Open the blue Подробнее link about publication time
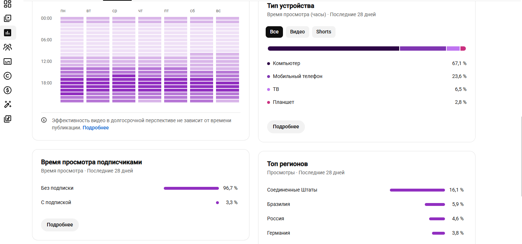The width and height of the screenshot is (522, 244). [x=96, y=128]
